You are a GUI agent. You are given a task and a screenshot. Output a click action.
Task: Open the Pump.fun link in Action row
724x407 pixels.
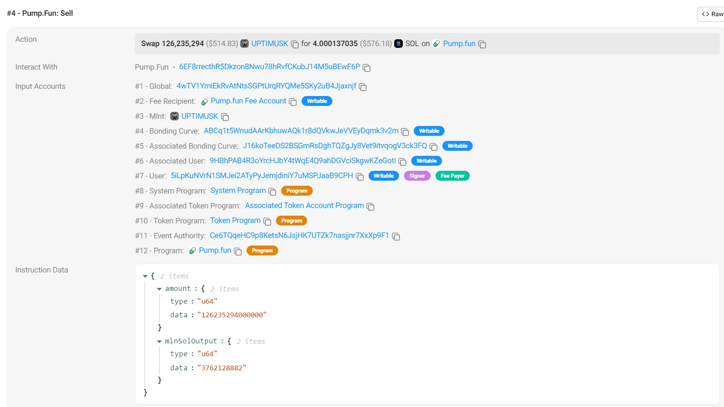point(459,44)
